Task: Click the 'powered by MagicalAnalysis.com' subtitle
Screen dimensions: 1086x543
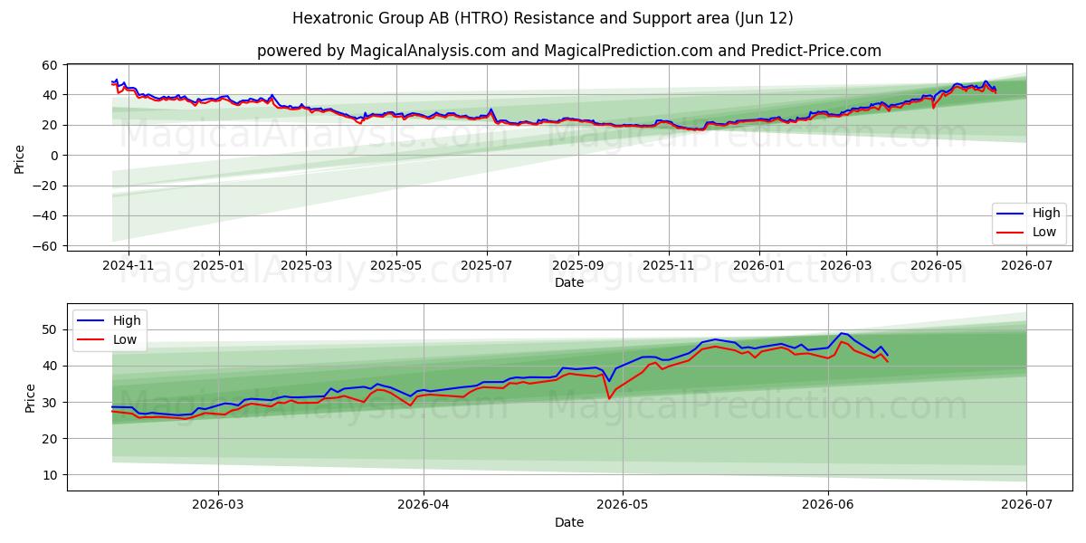Action: (568, 51)
